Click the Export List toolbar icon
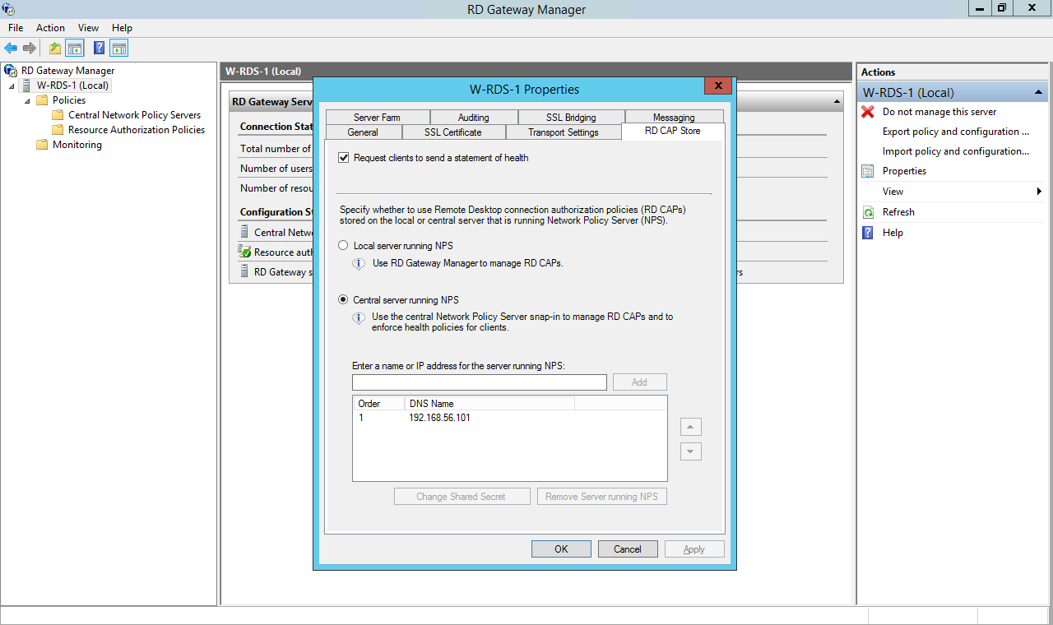 [x=54, y=47]
